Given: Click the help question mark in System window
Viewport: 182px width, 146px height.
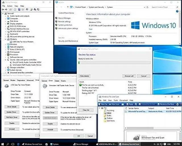Looking at the screenshot, I should [x=177, y=11].
